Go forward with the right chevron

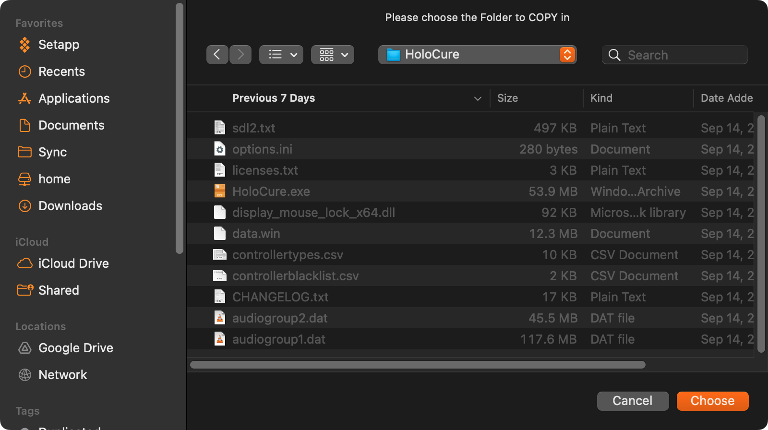(x=240, y=55)
